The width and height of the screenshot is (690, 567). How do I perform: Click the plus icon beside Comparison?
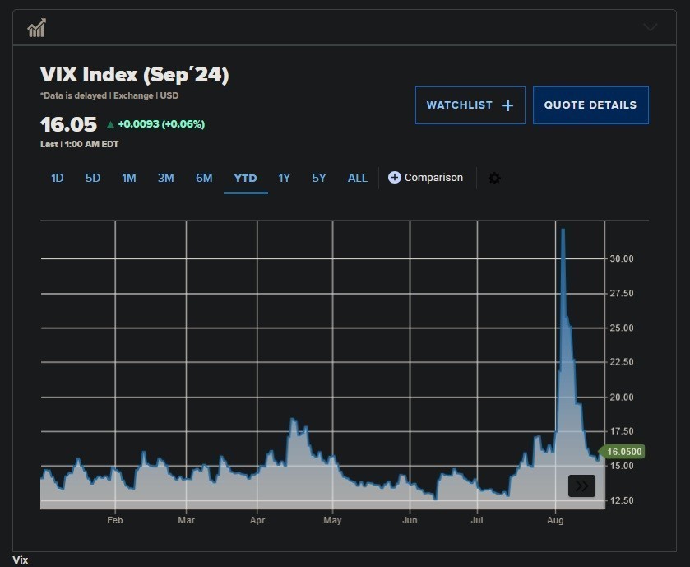pyautogui.click(x=395, y=178)
